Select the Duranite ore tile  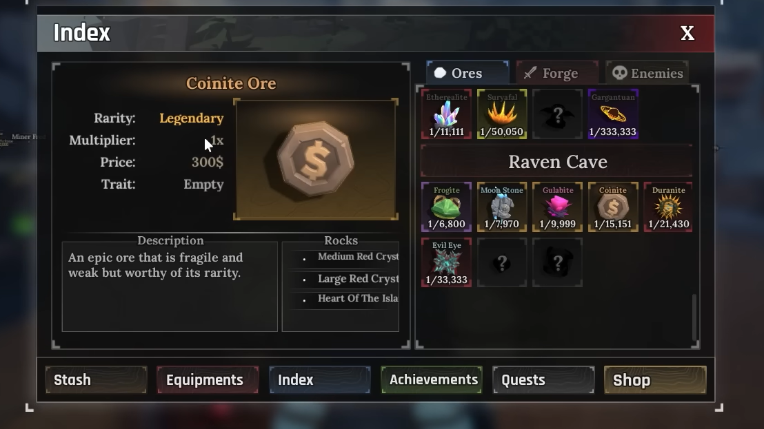coord(669,207)
